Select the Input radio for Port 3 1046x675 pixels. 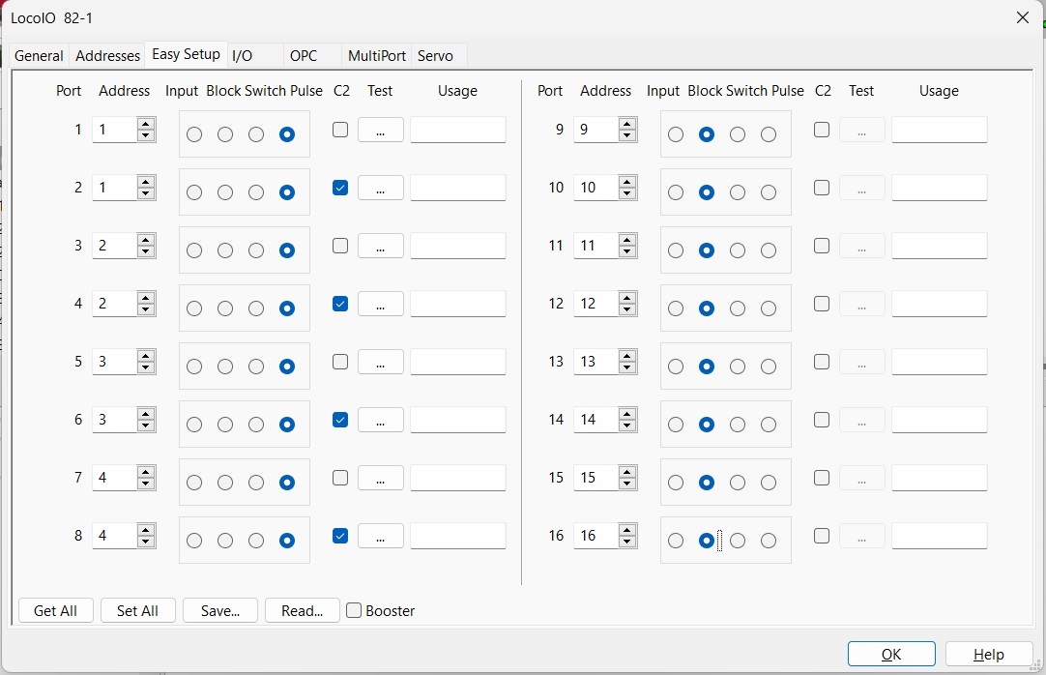[194, 250]
